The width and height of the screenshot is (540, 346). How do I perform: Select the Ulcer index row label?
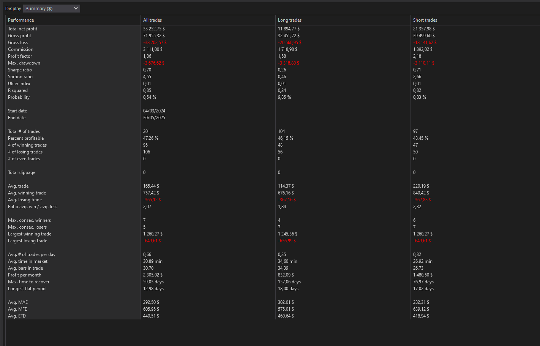pyautogui.click(x=19, y=84)
